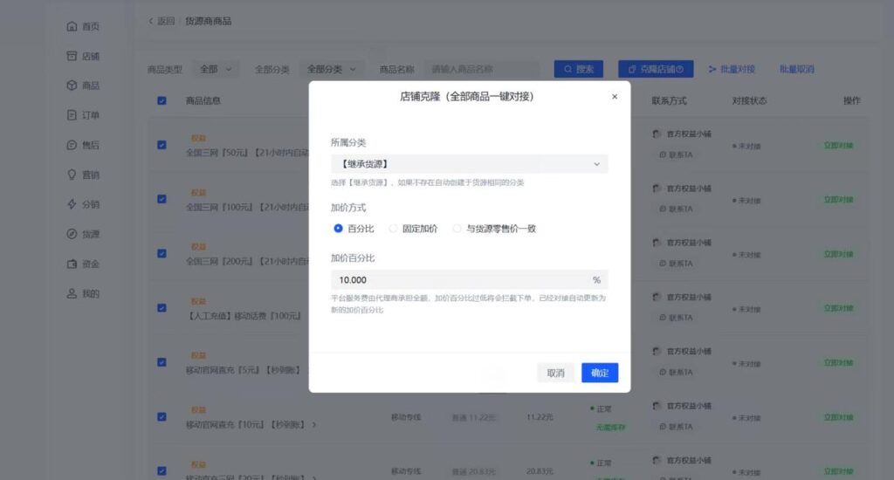894x480 pixels.
Task: Click the 11.22元 price cell
Action: [540, 417]
